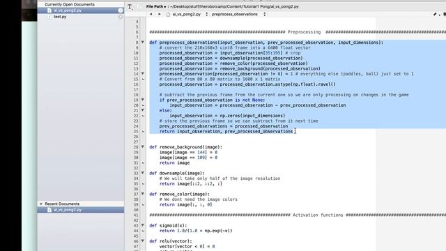Click fold end marker at line 35

143,184
